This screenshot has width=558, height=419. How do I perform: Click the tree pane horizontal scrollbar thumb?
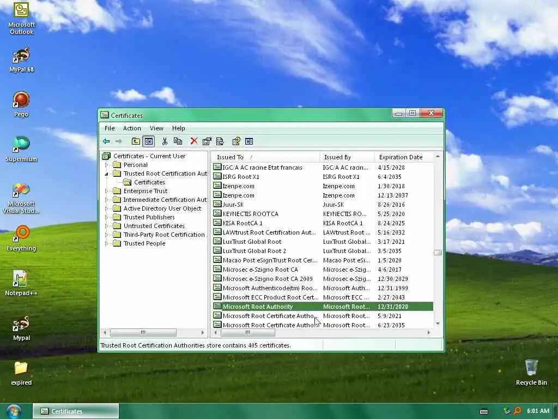(x=143, y=332)
